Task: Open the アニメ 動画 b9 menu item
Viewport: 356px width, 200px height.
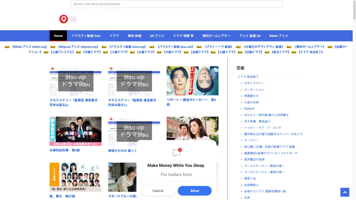Action: [250, 36]
